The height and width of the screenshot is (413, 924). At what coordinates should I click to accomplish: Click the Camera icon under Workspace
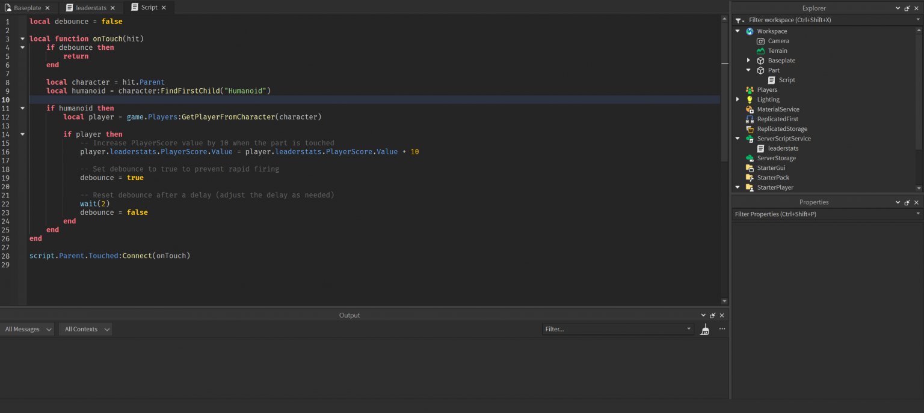760,41
